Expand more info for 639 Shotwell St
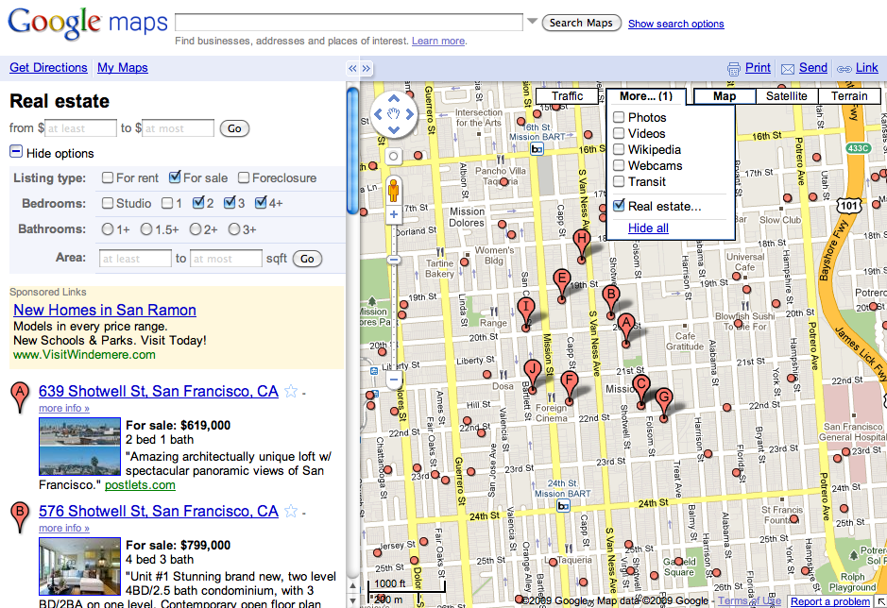887x608 pixels. pyautogui.click(x=64, y=409)
